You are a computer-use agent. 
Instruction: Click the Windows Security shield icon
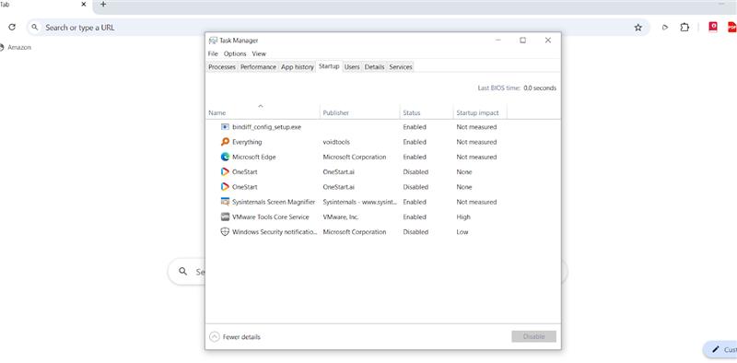pyautogui.click(x=225, y=232)
